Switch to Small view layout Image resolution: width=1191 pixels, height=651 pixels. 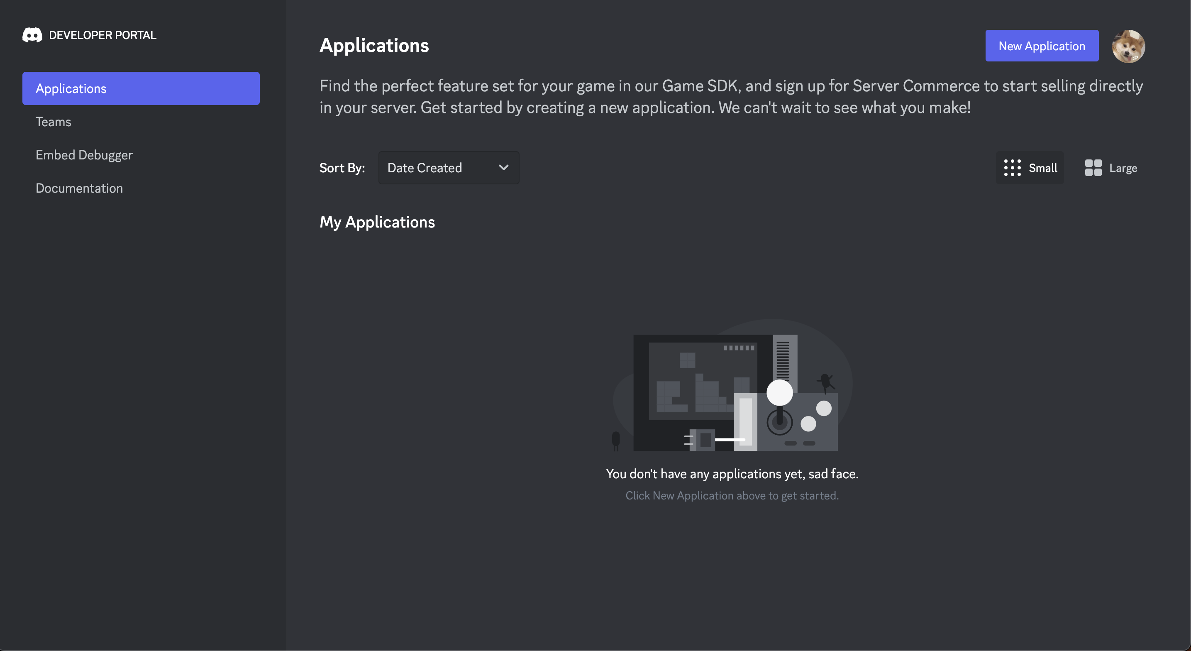(x=1030, y=168)
